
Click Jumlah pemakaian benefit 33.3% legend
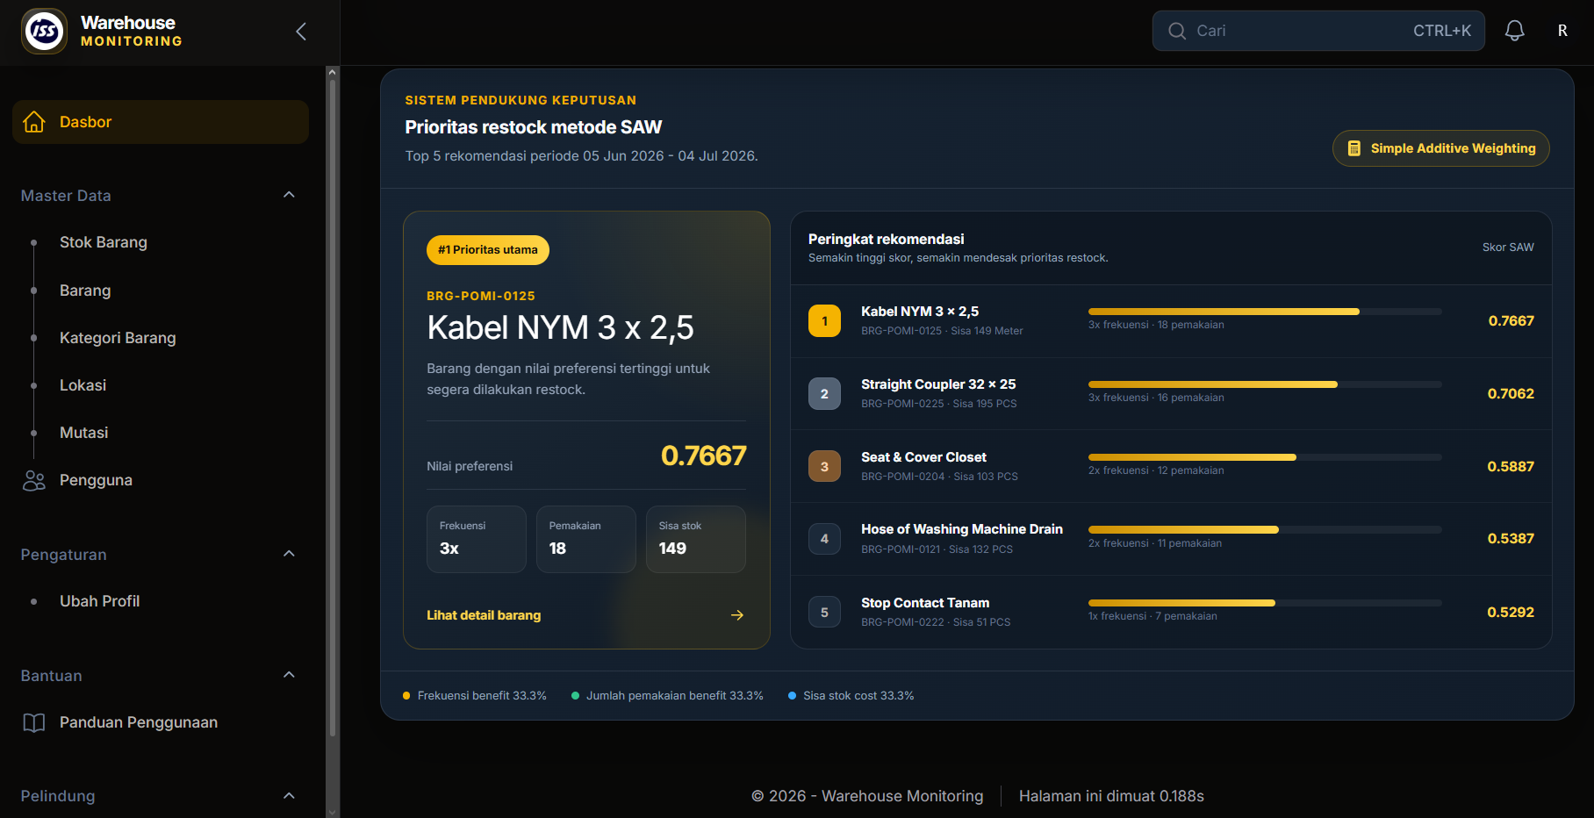(x=667, y=696)
